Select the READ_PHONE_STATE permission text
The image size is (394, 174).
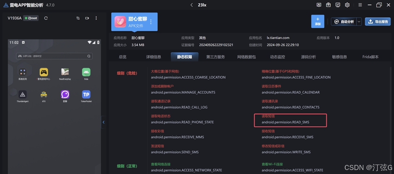(183, 122)
